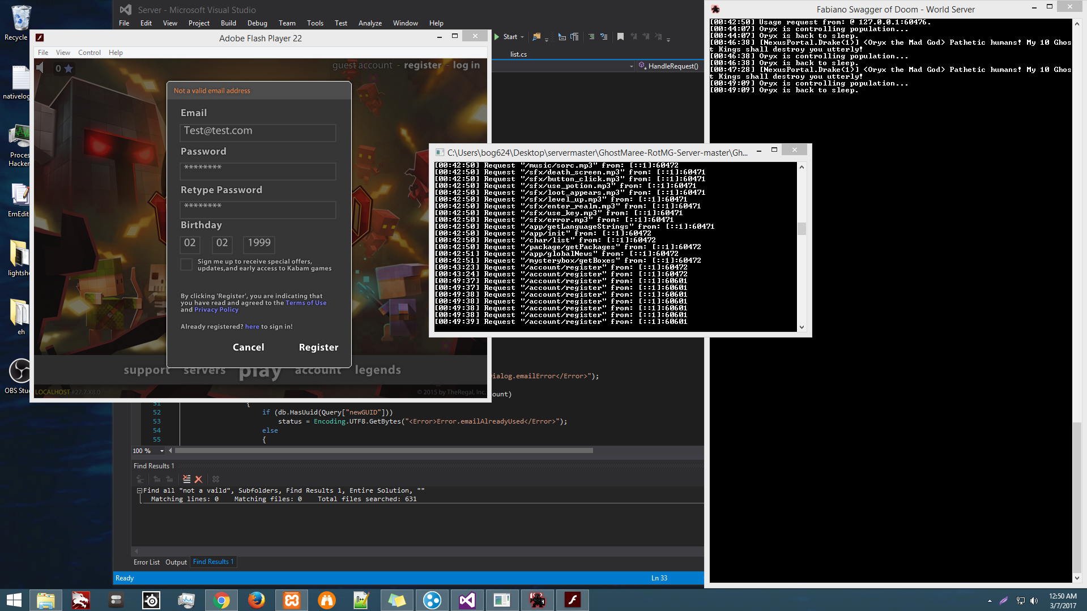Click the World Server console scroll down arrow

click(1077, 578)
